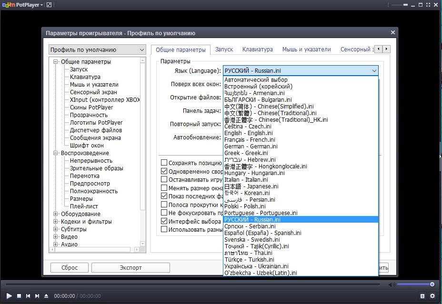This screenshot has width=442, height=304.
Task: Select Плей-лист in the tree
Action: (84, 206)
